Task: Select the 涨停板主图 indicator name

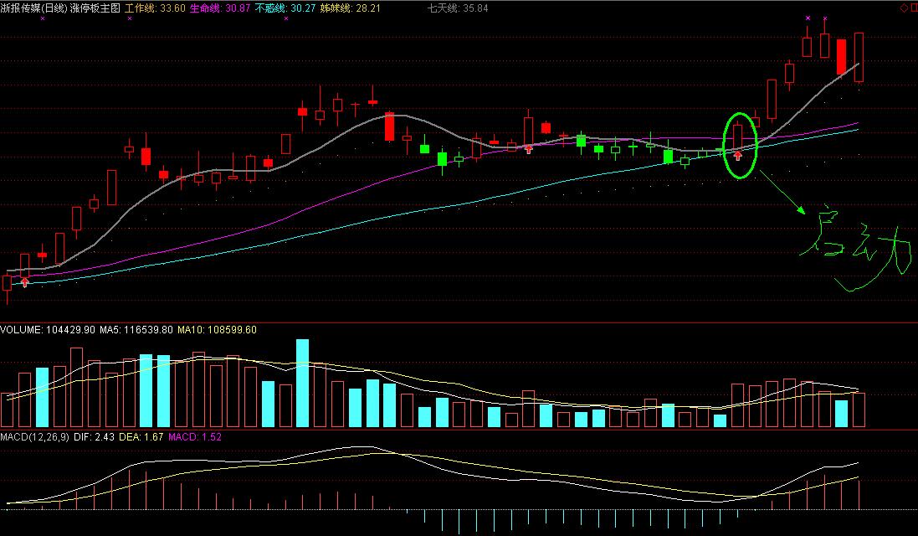Action: coord(95,8)
